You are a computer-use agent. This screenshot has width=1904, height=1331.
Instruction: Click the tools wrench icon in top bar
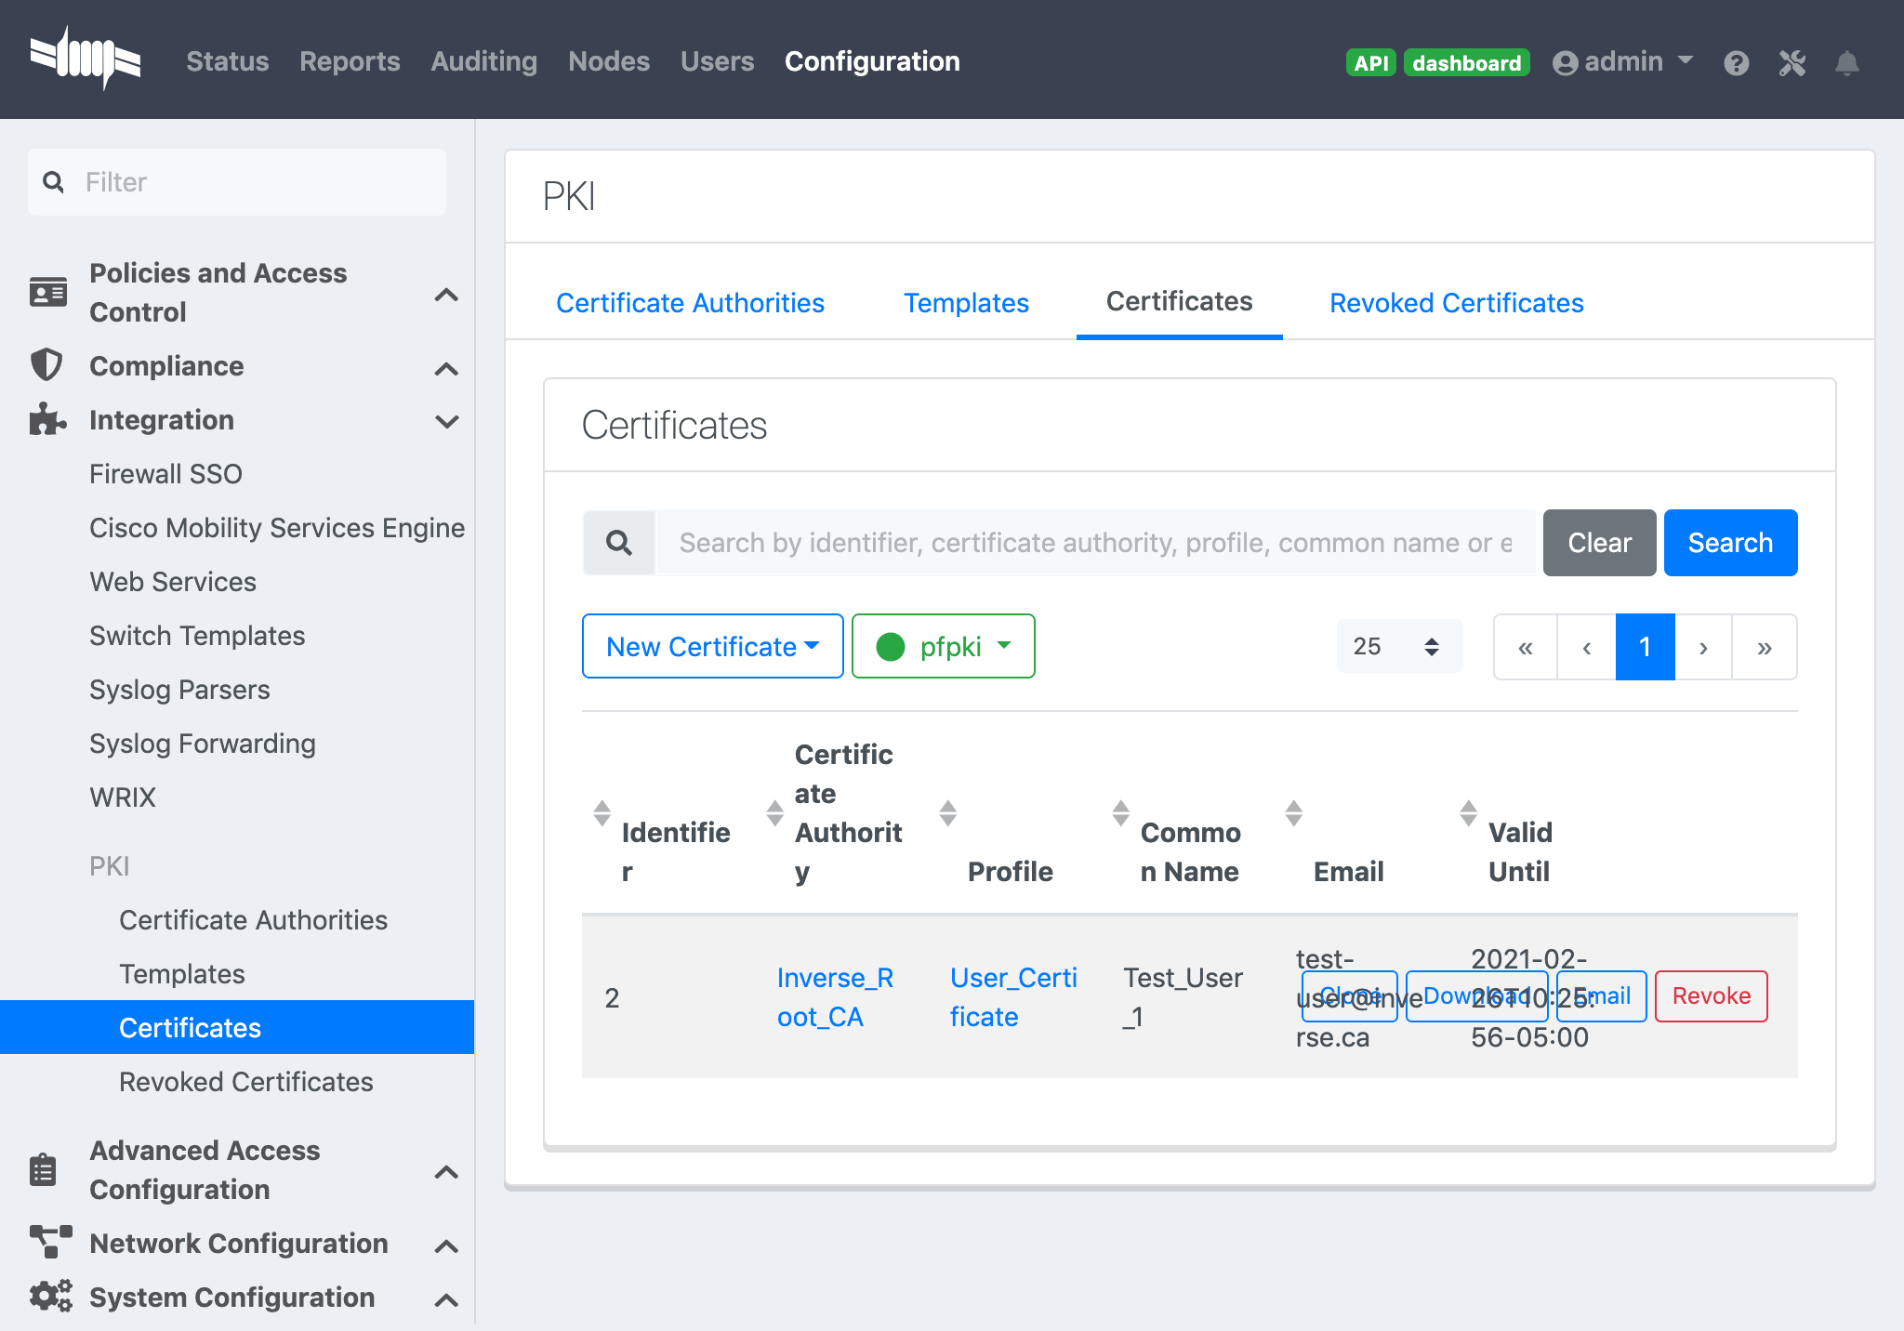[1792, 62]
